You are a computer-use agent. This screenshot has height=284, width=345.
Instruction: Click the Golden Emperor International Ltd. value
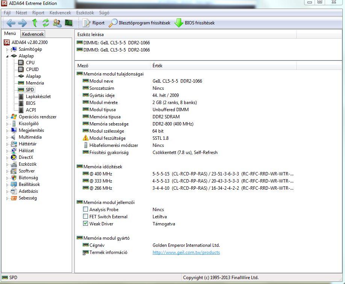click(186, 245)
